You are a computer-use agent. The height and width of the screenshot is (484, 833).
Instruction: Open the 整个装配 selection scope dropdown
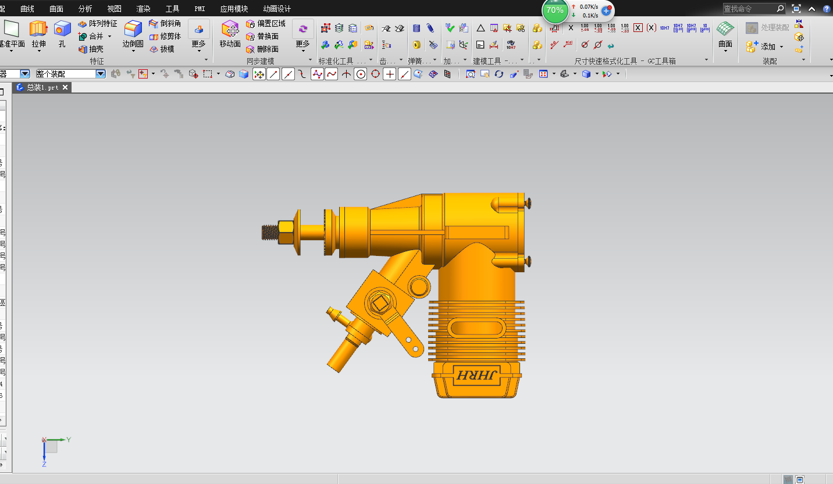tap(101, 74)
